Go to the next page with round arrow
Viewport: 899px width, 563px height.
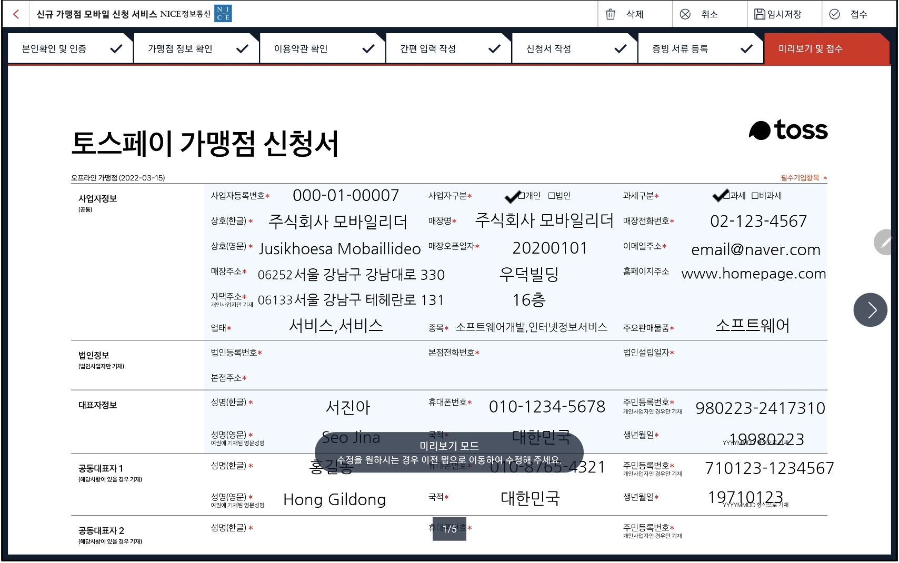[x=871, y=310]
